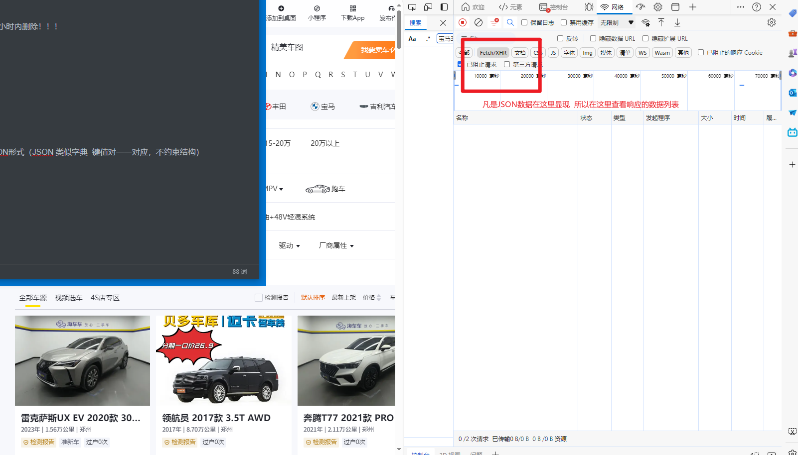Filter requests by Img type
The image size is (798, 455).
click(588, 53)
